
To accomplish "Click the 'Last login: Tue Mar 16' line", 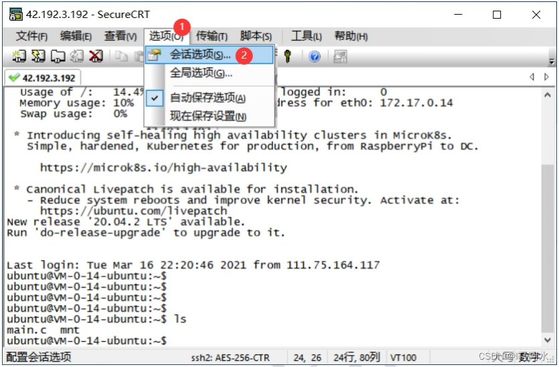I will tap(193, 265).
